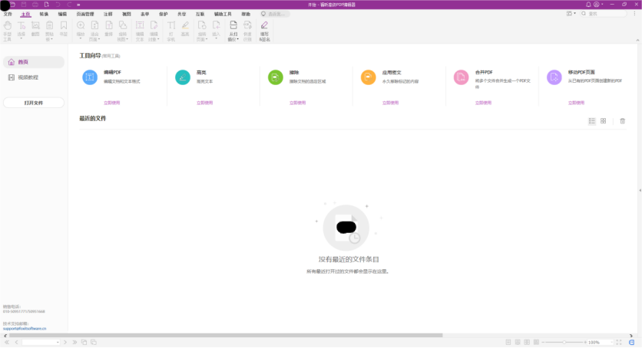The height and width of the screenshot is (348, 642).
Task: Click the trash icon for recent files
Action: (623, 121)
